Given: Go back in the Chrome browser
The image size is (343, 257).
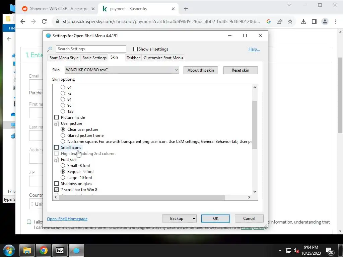Looking at the screenshot, I should pos(23,21).
